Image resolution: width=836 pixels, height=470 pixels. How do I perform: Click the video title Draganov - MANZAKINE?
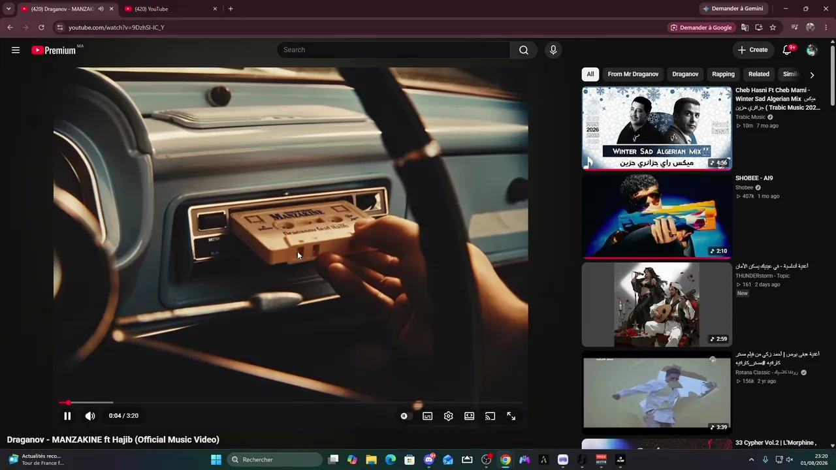coord(113,440)
